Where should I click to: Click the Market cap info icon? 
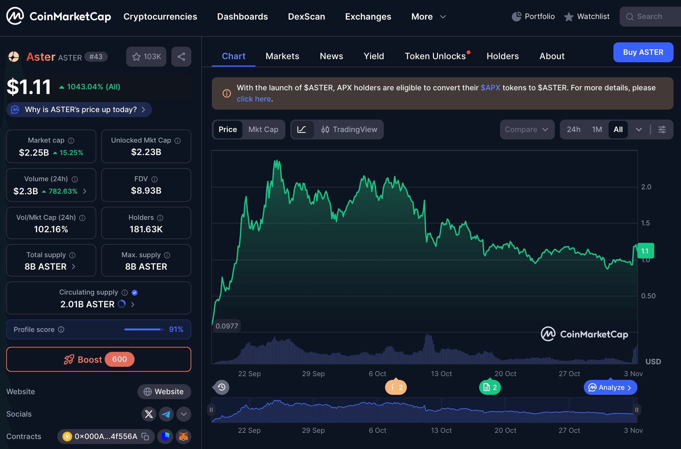(71, 141)
